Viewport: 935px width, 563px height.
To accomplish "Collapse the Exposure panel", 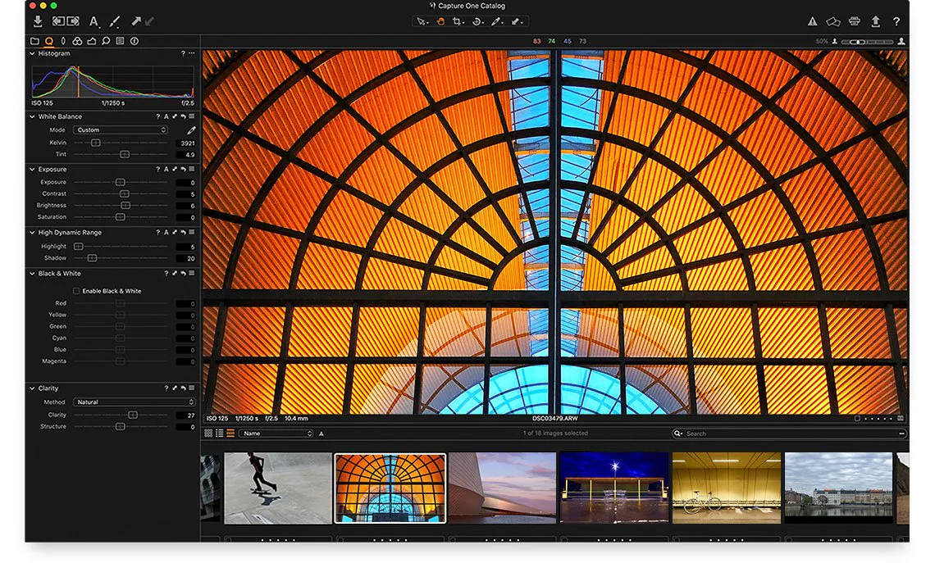I will 32,169.
